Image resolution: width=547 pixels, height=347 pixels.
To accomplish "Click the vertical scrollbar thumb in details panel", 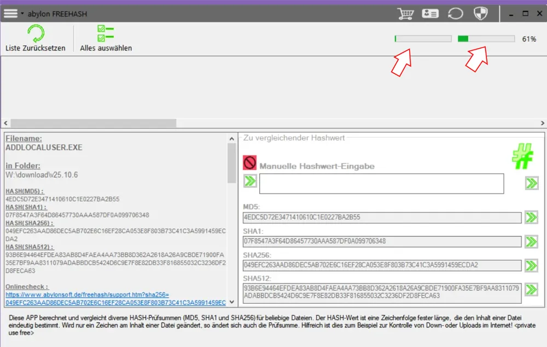I will pyautogui.click(x=231, y=163).
